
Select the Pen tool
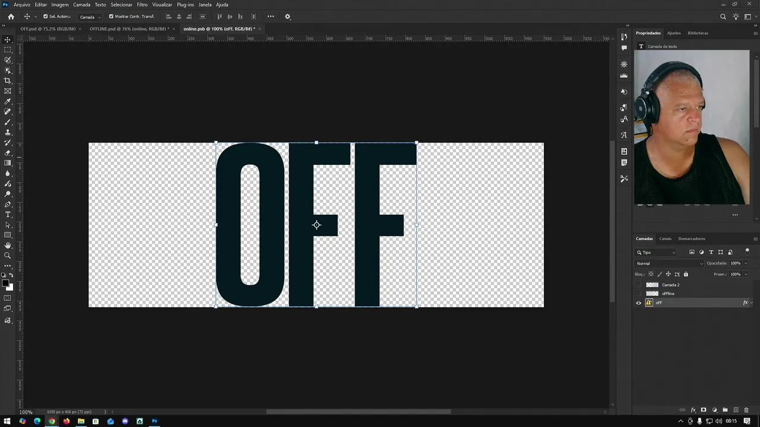[x=8, y=205]
